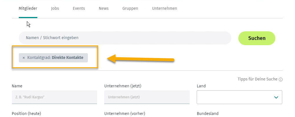
Task: Go to the Events tab
Action: (79, 8)
